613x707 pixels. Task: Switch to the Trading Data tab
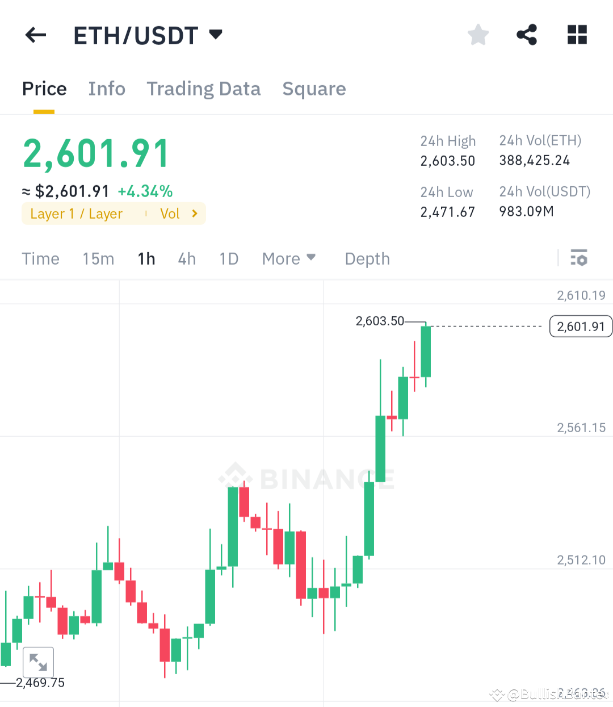[203, 89]
